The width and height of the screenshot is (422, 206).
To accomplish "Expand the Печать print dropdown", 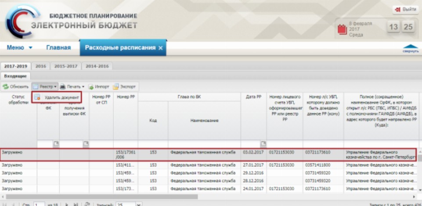I will click(72, 87).
